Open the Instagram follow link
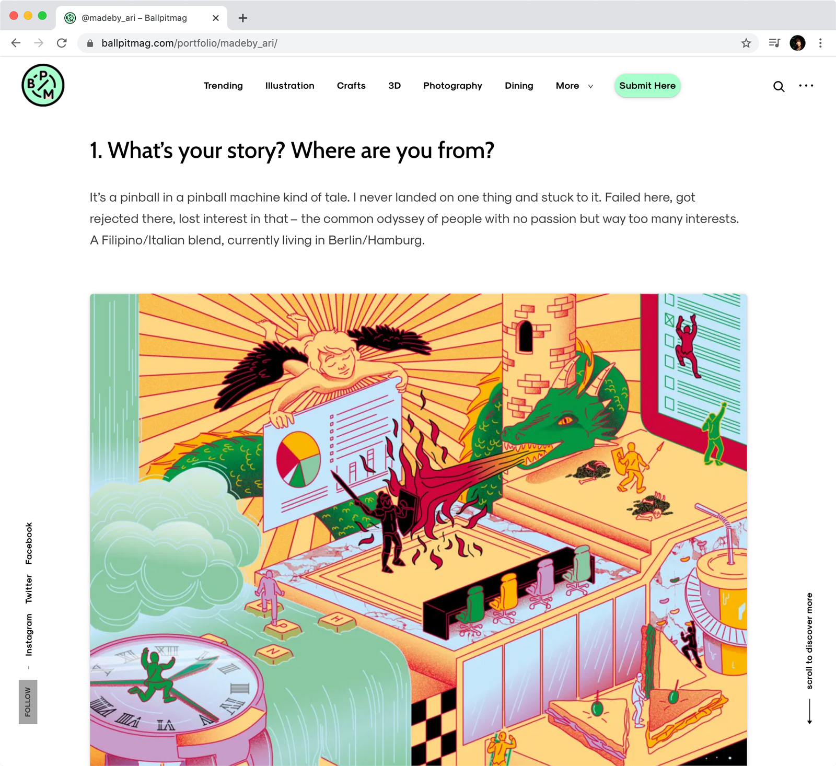This screenshot has height=766, width=836. click(x=29, y=635)
